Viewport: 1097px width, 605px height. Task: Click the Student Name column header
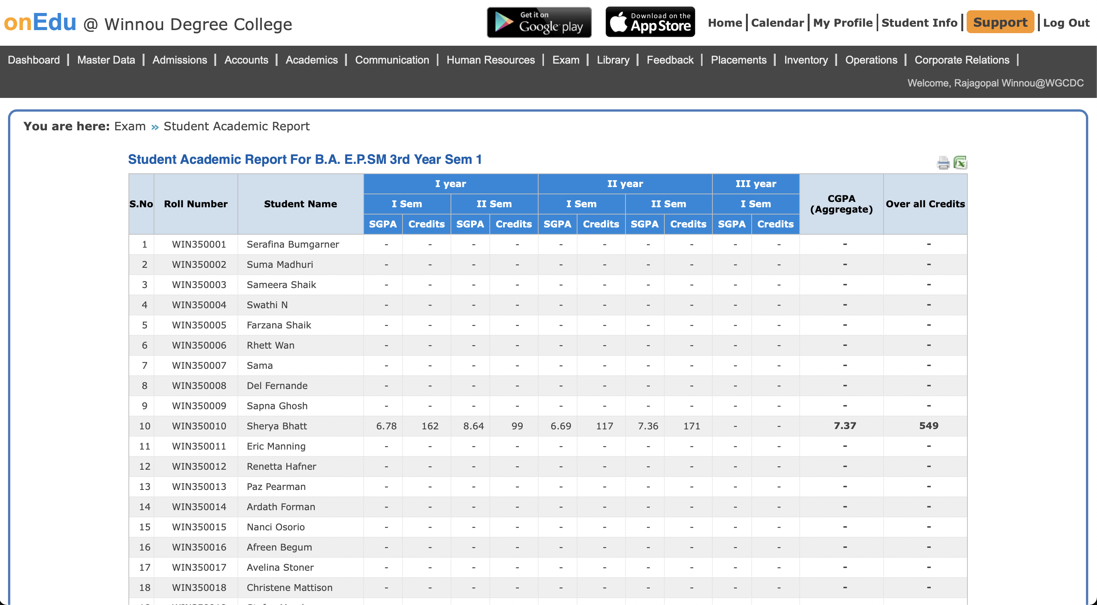coord(300,204)
